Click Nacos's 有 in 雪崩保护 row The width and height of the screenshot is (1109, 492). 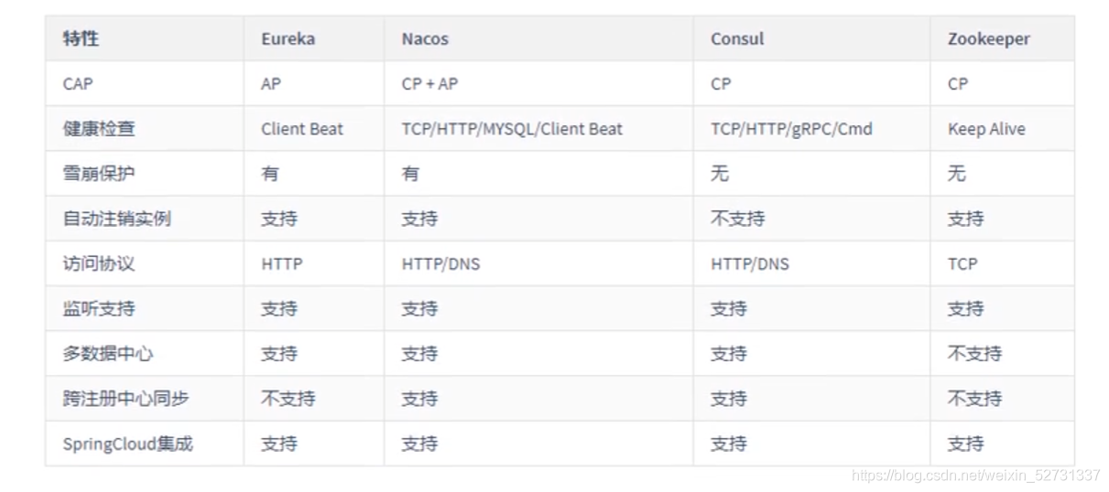click(410, 174)
